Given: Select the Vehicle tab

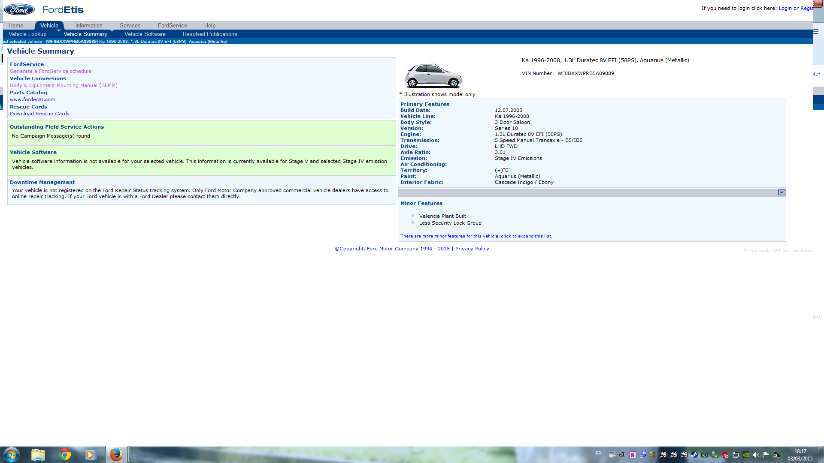Looking at the screenshot, I should click(49, 25).
